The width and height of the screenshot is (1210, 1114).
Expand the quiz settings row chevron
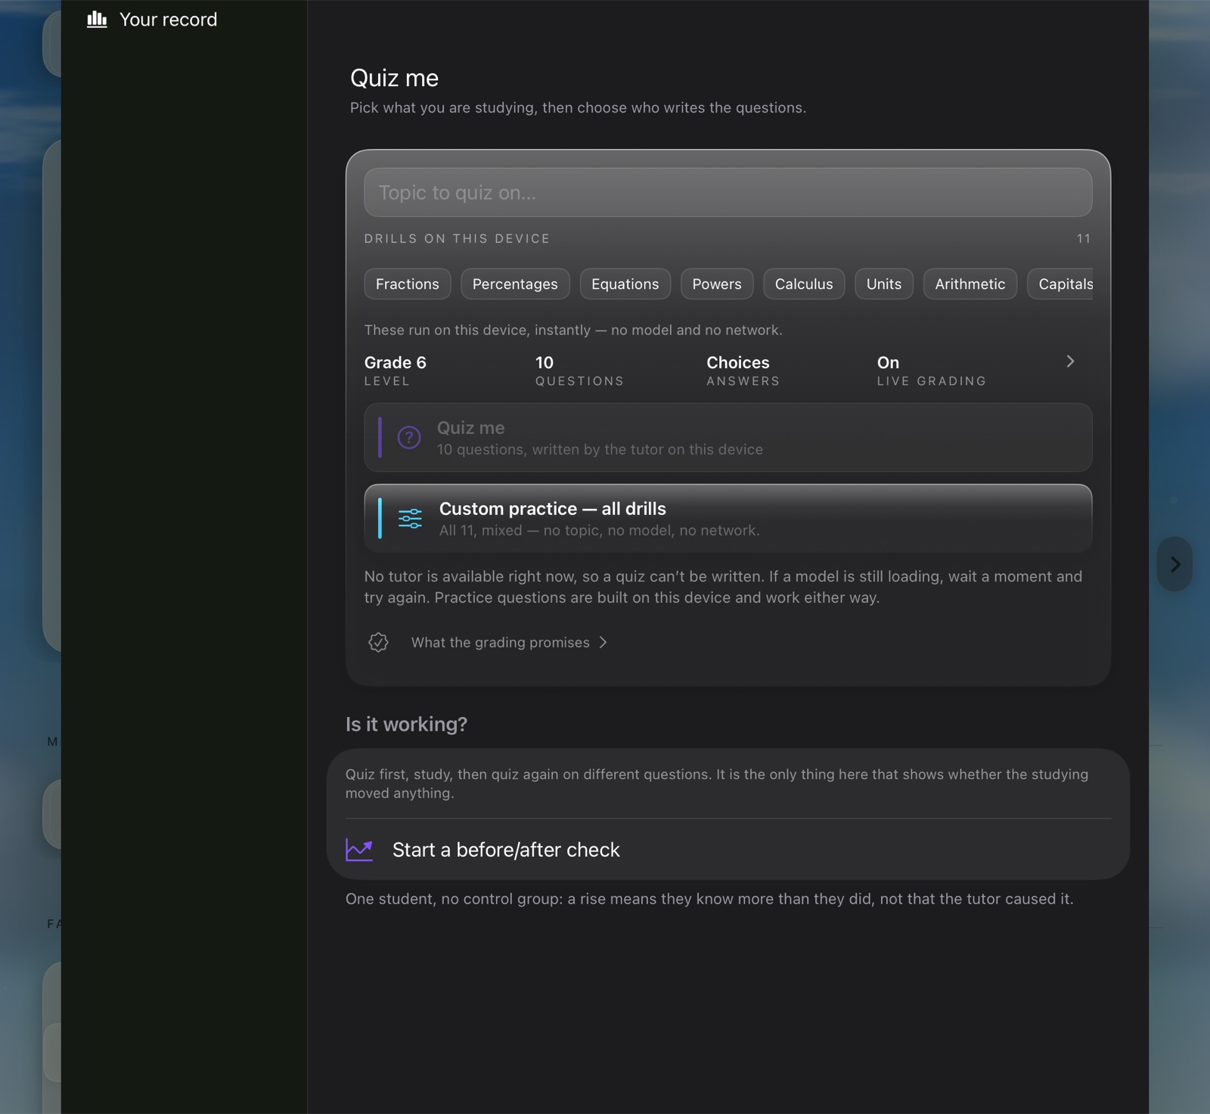coord(1070,362)
